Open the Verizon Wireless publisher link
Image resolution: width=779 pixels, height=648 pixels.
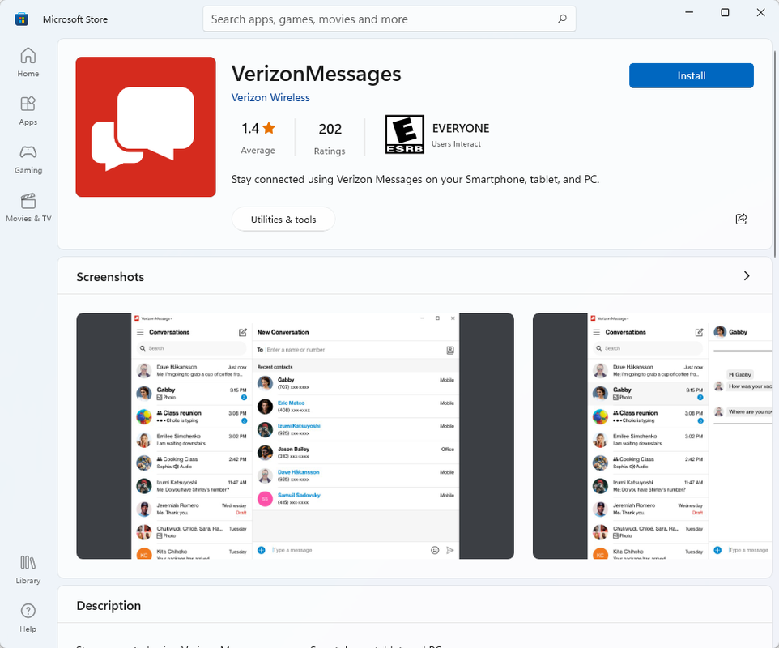coord(270,97)
